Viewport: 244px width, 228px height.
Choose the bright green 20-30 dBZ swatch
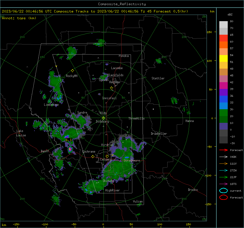coord(223,113)
